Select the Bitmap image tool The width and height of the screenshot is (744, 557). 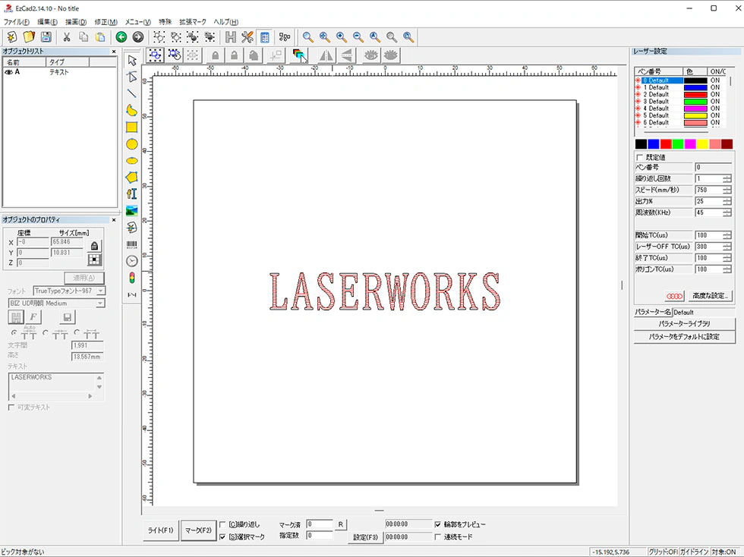coord(132,211)
